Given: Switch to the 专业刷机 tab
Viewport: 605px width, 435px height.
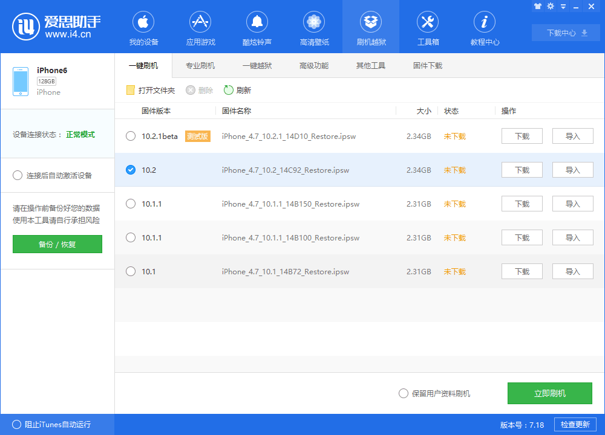Looking at the screenshot, I should pyautogui.click(x=202, y=65).
